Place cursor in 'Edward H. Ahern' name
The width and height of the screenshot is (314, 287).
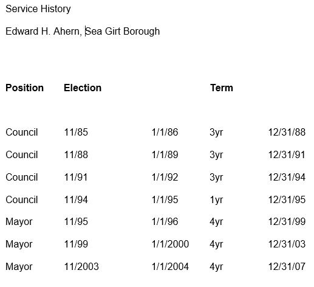[x=44, y=32]
